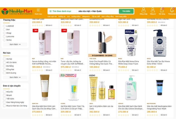Viewport: 176px width, 126px height.
Task: Click the star rating under Nivea Extra White foam
Action: 124,70
